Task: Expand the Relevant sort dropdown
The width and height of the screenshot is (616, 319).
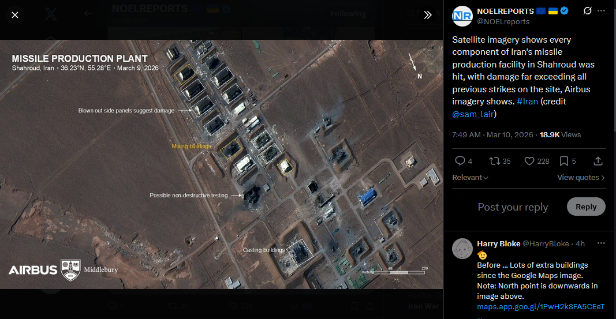Action: (470, 177)
